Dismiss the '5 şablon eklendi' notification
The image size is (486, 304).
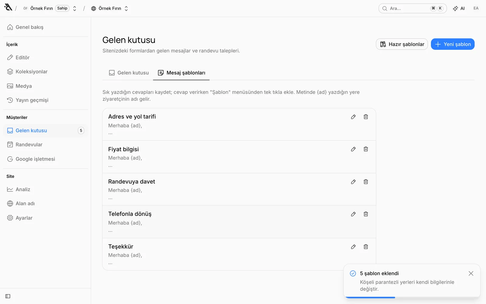click(471, 274)
